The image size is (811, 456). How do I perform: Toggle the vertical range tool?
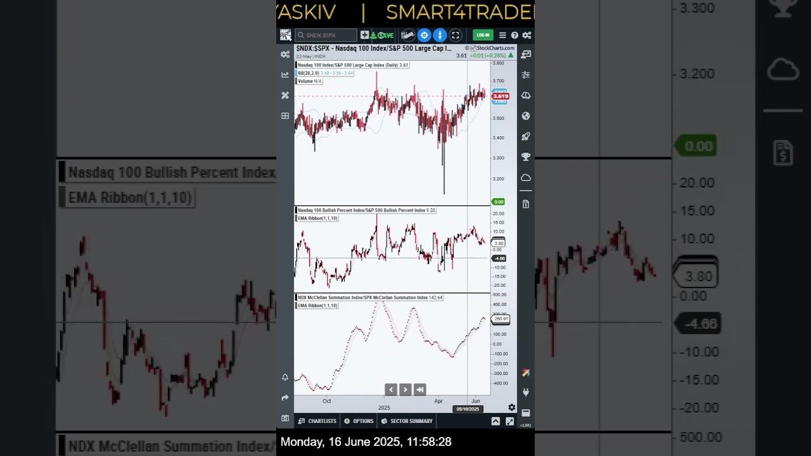(440, 35)
